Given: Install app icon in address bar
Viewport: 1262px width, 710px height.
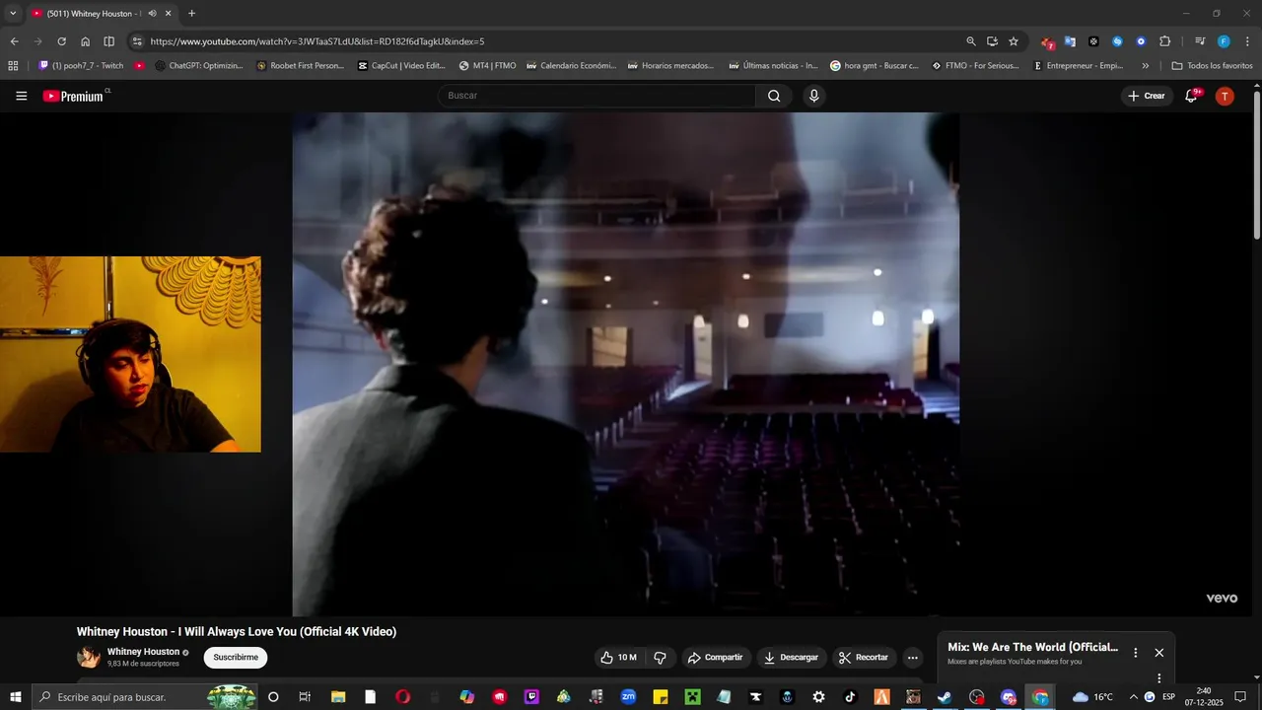Looking at the screenshot, I should (992, 41).
